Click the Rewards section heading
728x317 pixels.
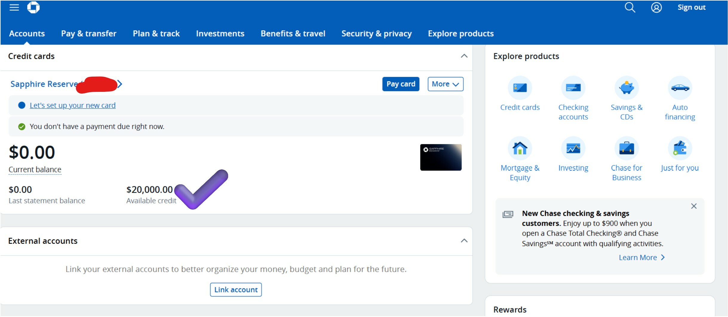pyautogui.click(x=510, y=310)
